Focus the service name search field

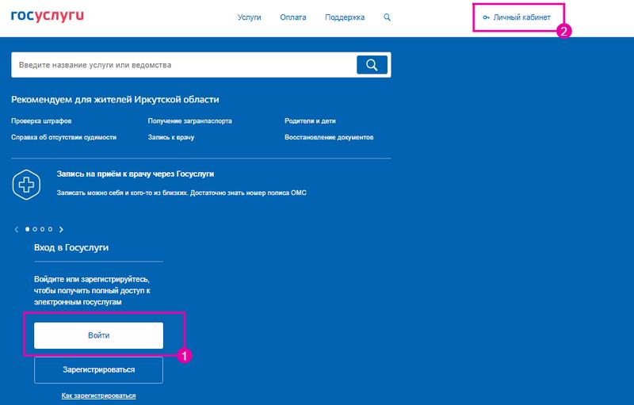pyautogui.click(x=184, y=65)
